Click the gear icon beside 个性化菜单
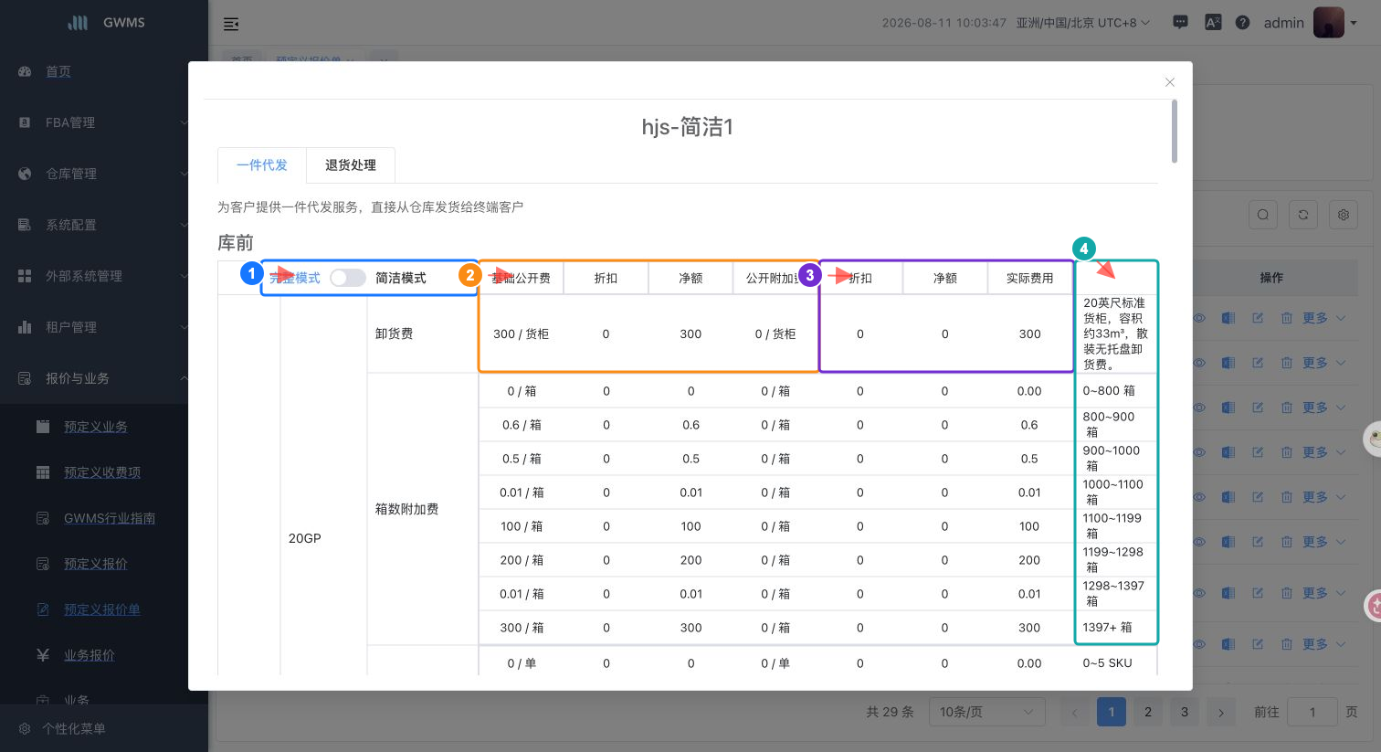This screenshot has width=1381, height=752. click(x=25, y=728)
